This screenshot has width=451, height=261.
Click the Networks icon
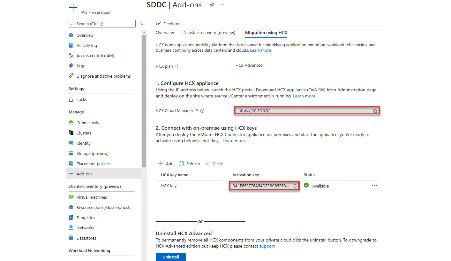click(x=71, y=228)
